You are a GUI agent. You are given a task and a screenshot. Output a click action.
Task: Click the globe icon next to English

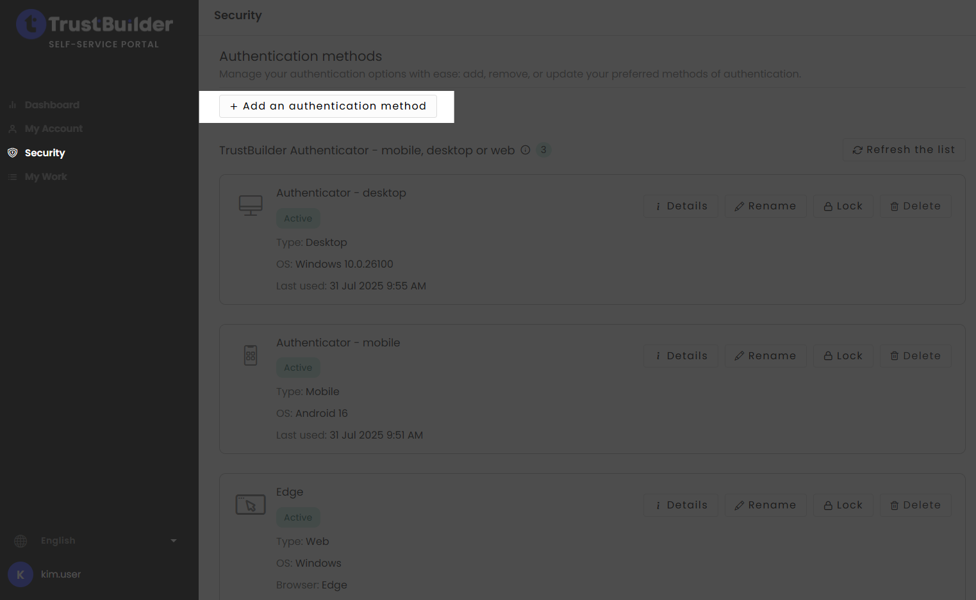(20, 540)
